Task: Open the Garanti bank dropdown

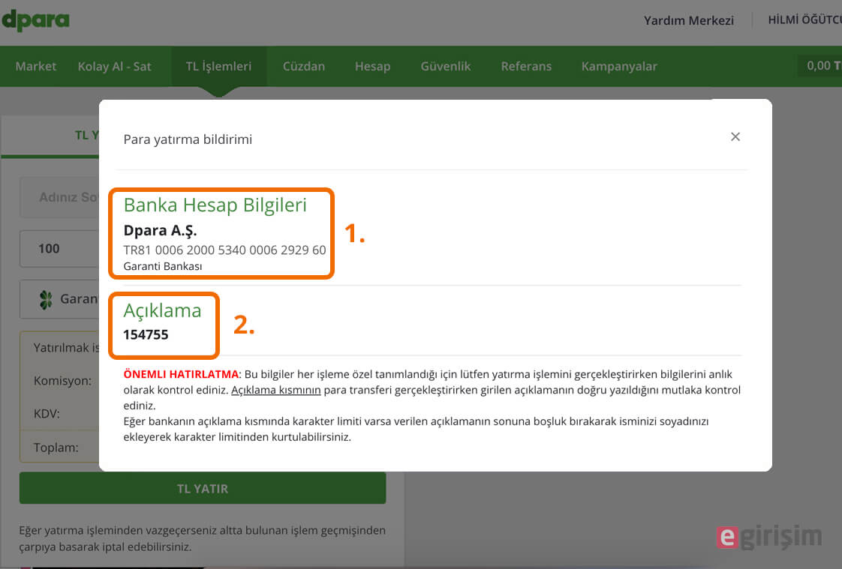Action: 59,298
